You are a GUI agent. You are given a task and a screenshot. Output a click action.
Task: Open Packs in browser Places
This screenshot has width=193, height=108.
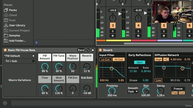[10, 10]
